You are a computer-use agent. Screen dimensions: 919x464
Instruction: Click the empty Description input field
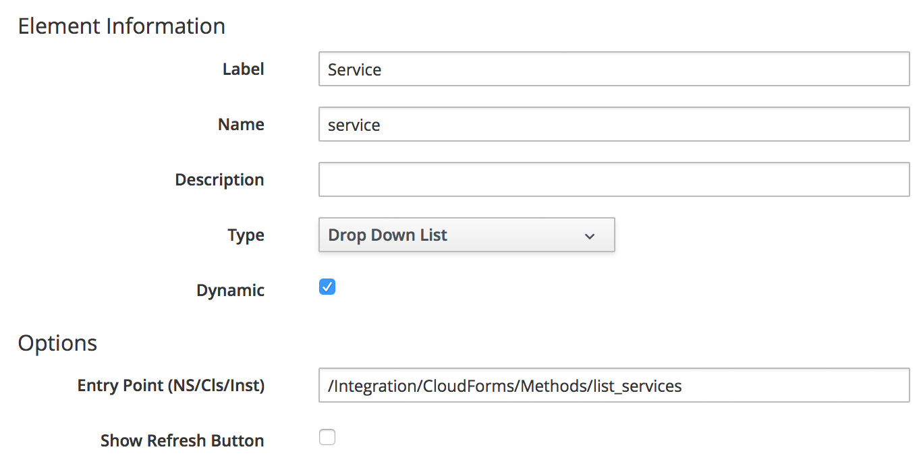[613, 180]
